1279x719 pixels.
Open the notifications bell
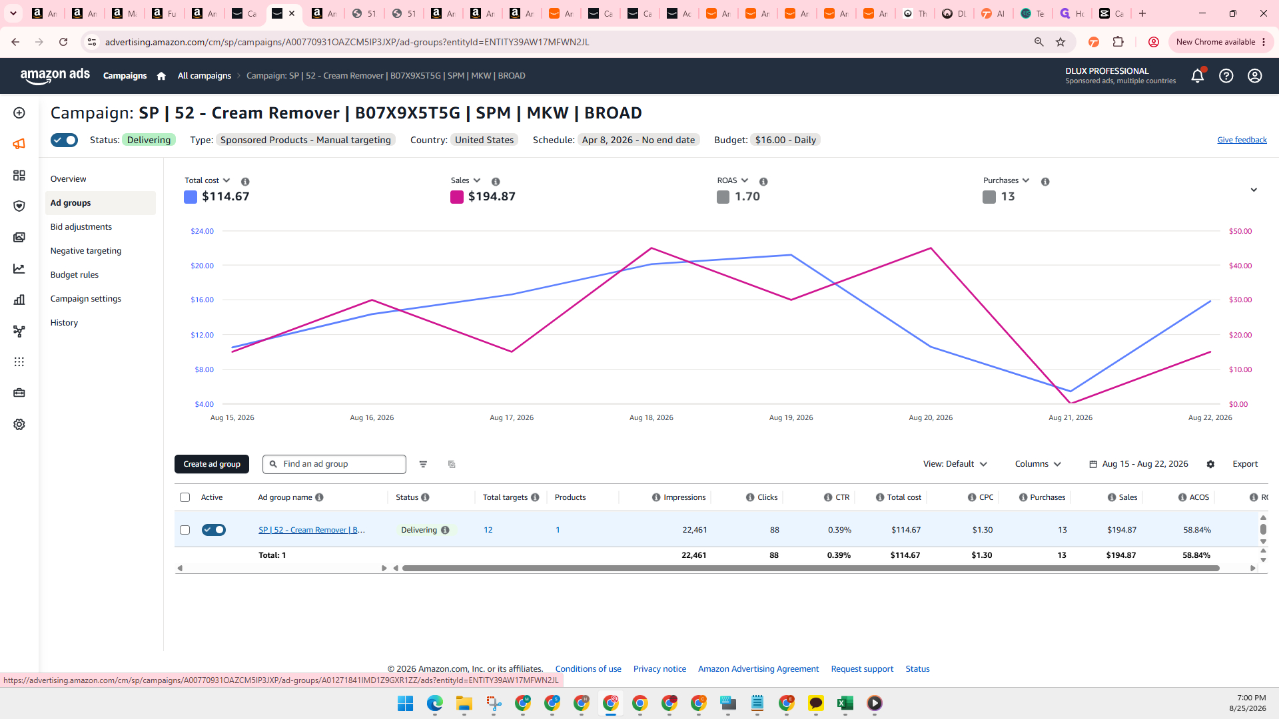coord(1198,76)
